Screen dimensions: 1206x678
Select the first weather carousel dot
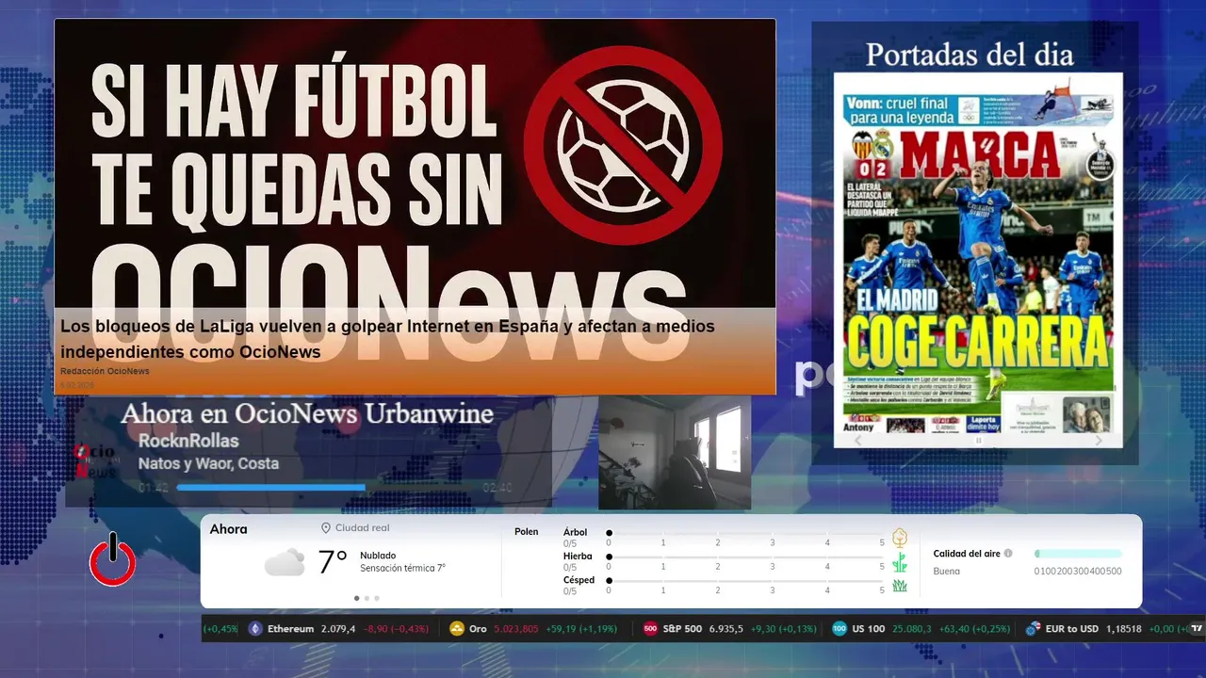(356, 598)
